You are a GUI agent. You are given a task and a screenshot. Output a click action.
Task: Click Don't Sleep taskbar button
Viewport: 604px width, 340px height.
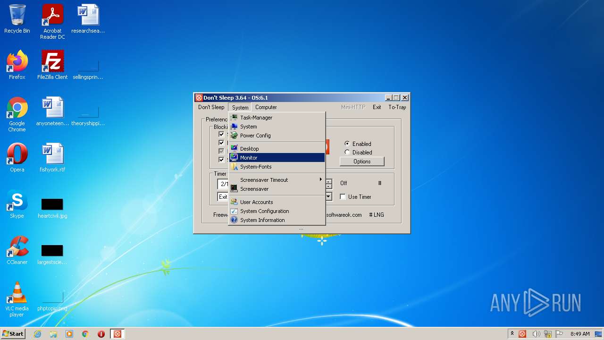pos(117,334)
